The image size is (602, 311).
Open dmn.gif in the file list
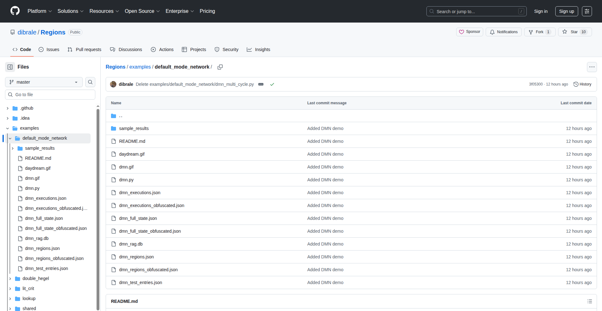pos(126,167)
